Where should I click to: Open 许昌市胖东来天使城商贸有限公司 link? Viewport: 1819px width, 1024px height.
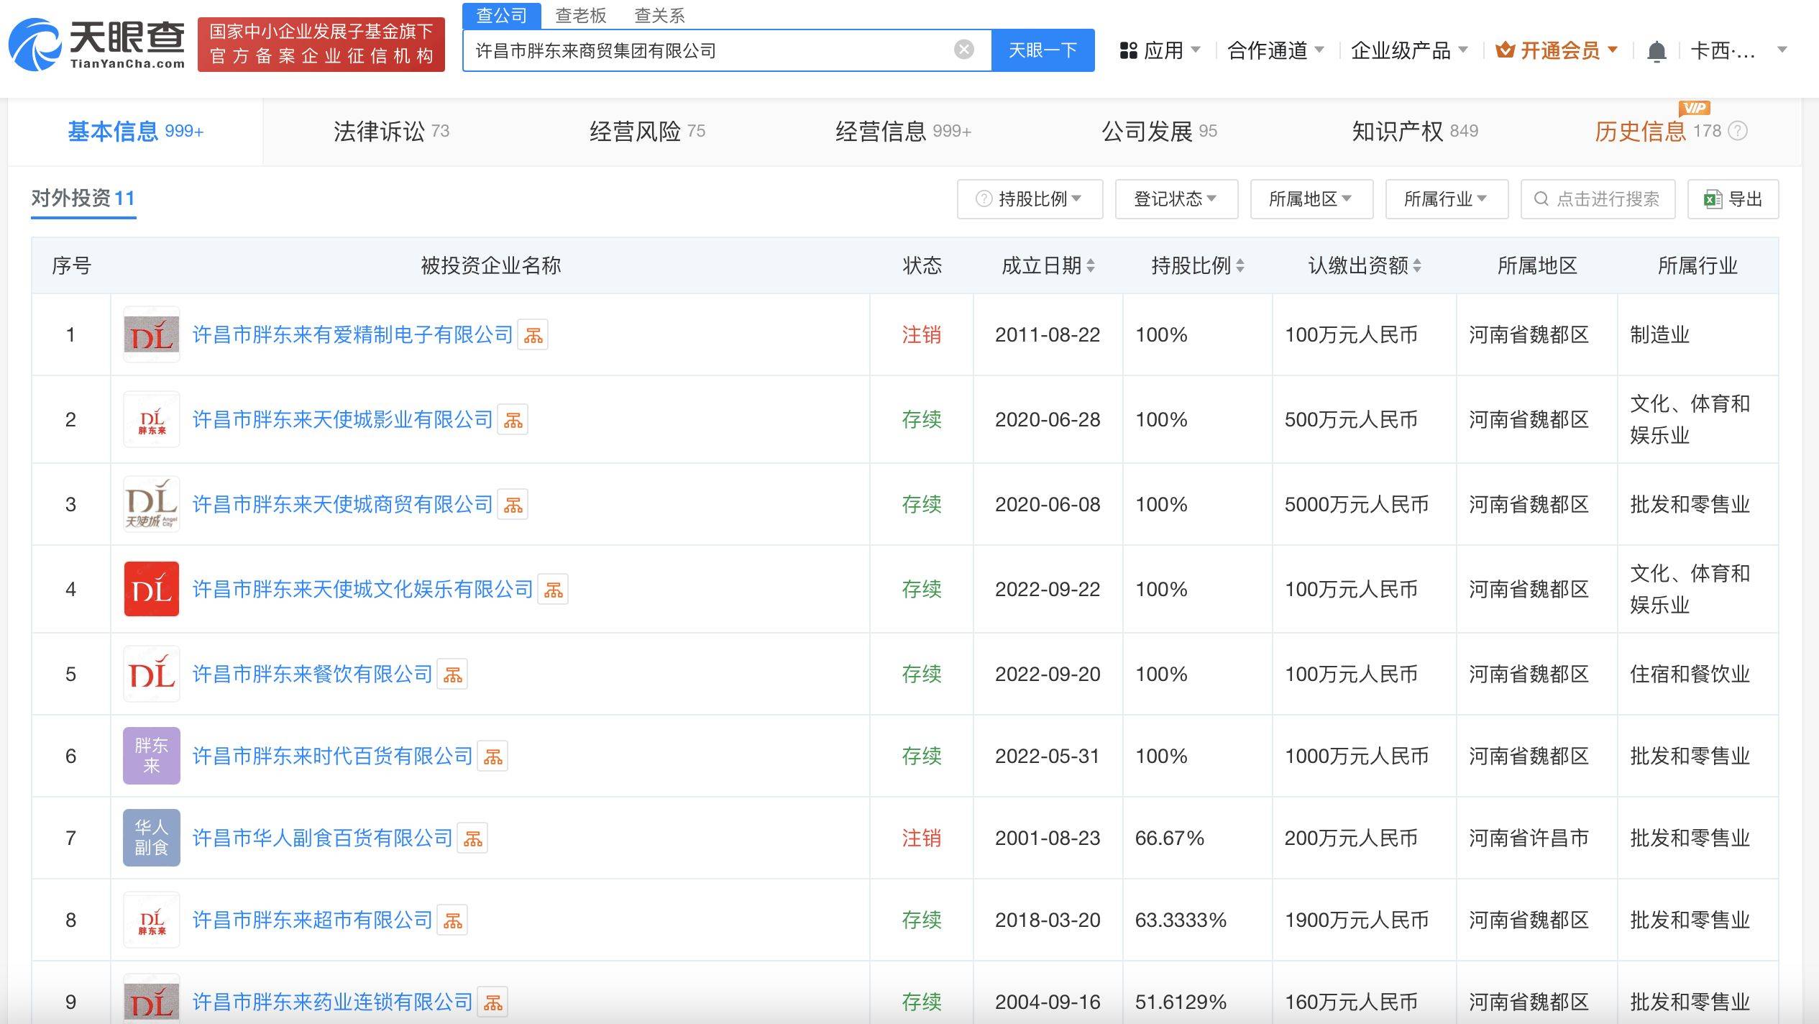(x=342, y=504)
